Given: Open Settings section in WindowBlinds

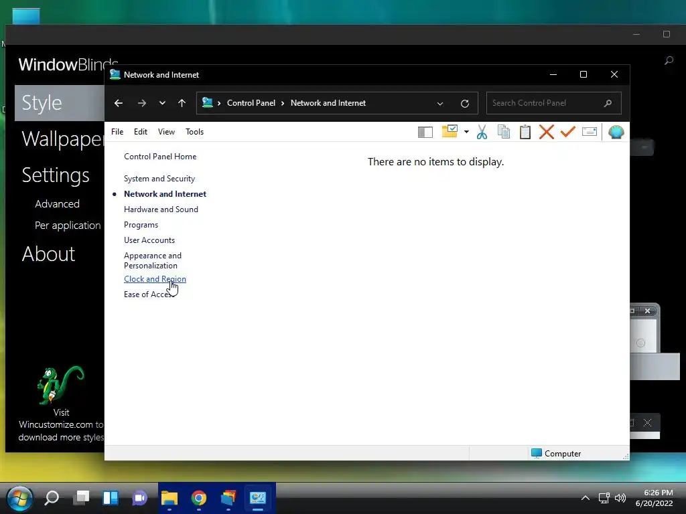Looking at the screenshot, I should pos(56,175).
